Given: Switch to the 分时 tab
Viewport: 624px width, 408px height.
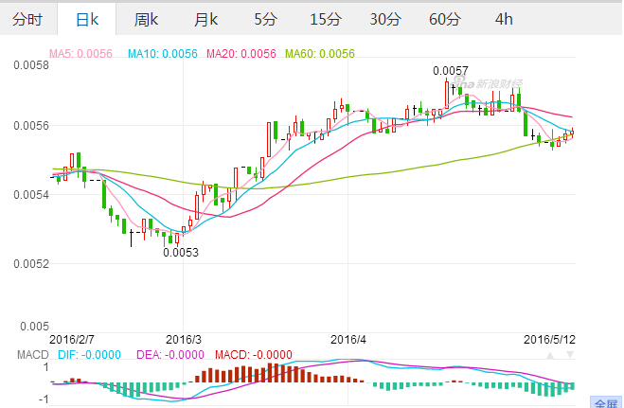Looking at the screenshot, I should [28, 19].
